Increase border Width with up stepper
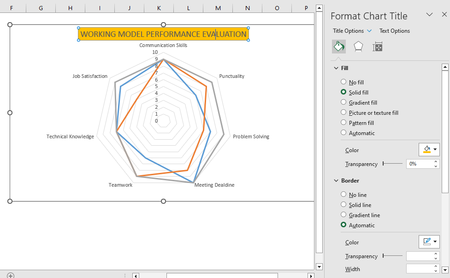 click(436, 267)
